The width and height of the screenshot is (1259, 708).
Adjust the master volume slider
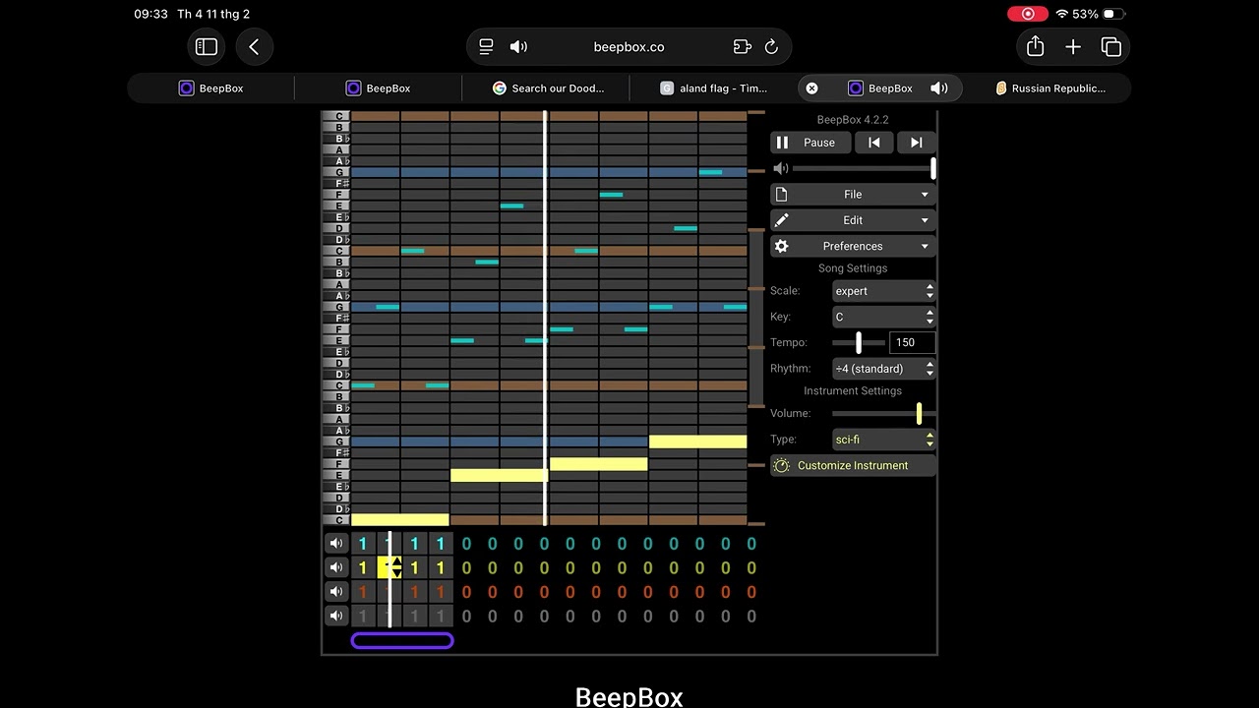(864, 169)
